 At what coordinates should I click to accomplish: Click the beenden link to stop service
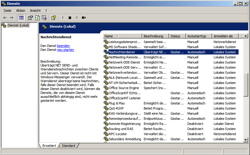pyautogui.click(x=63, y=46)
